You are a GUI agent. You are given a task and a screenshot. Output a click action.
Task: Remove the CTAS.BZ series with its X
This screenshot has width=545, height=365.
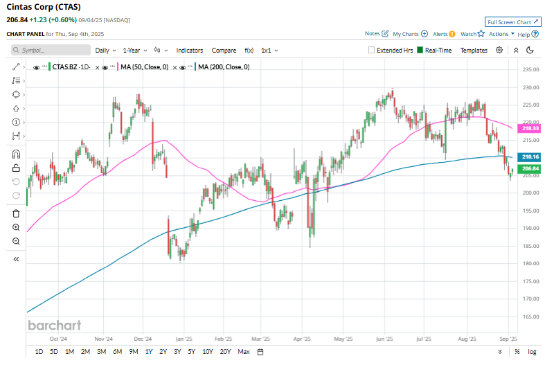98,67
